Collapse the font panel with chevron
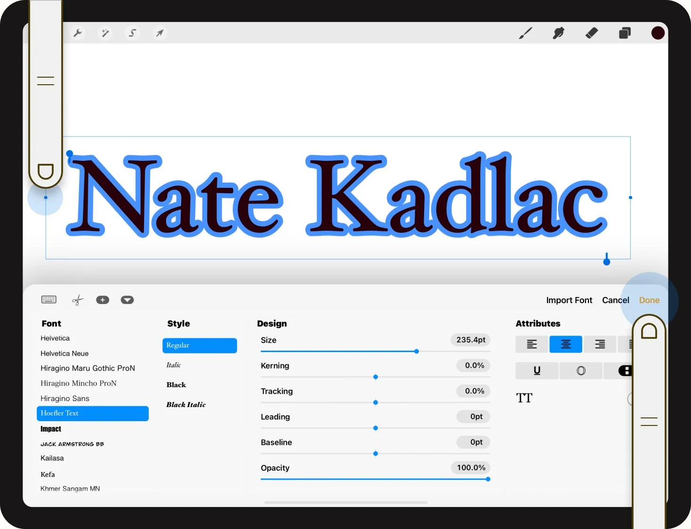Screen dimensions: 691x529 [x=127, y=299]
